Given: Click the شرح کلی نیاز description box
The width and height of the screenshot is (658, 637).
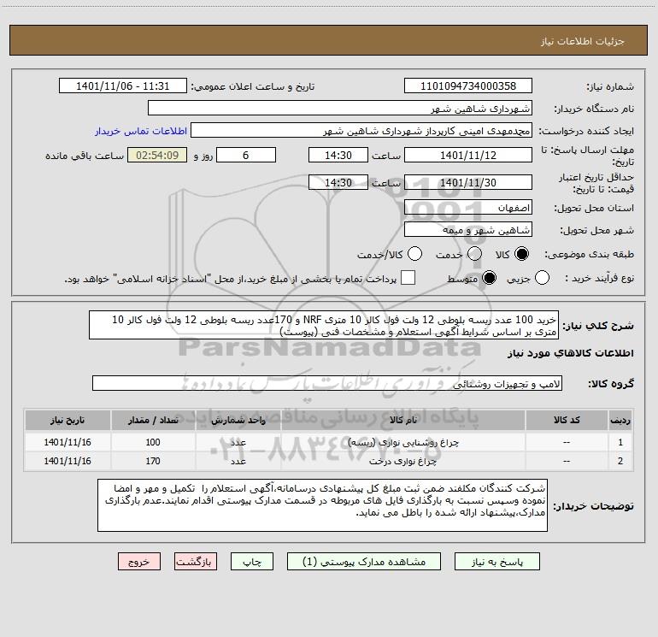Looking at the screenshot, I should click(324, 326).
